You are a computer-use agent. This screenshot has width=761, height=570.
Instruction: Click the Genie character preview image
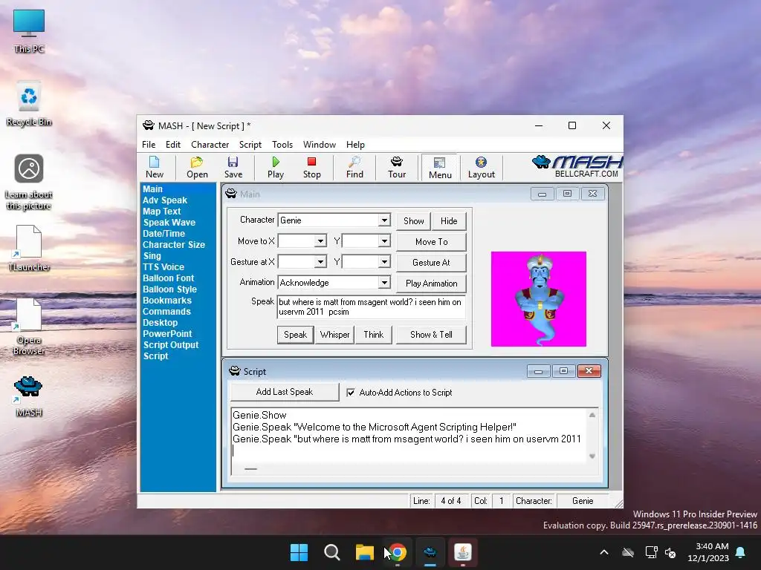pos(538,299)
